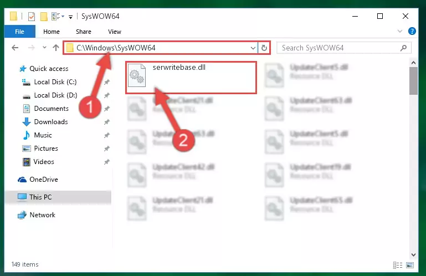426x276 pixels.
Task: Click the Network icon in sidebar
Action: click(22, 215)
